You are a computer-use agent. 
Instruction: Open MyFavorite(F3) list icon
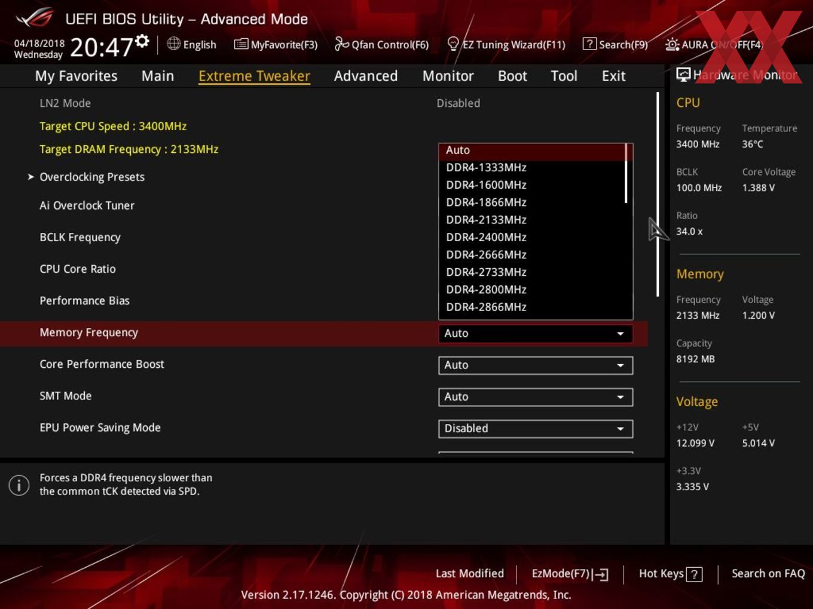pyautogui.click(x=241, y=44)
